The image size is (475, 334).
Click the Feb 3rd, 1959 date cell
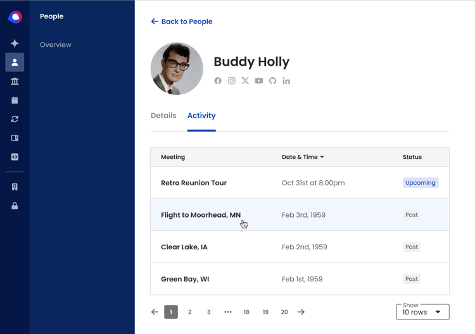(x=303, y=215)
